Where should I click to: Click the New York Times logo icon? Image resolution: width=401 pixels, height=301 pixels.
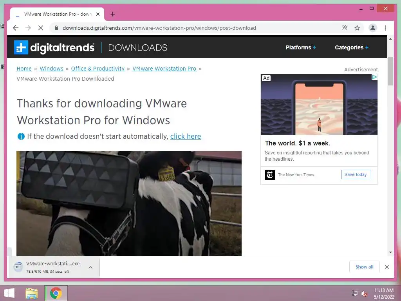click(x=269, y=175)
